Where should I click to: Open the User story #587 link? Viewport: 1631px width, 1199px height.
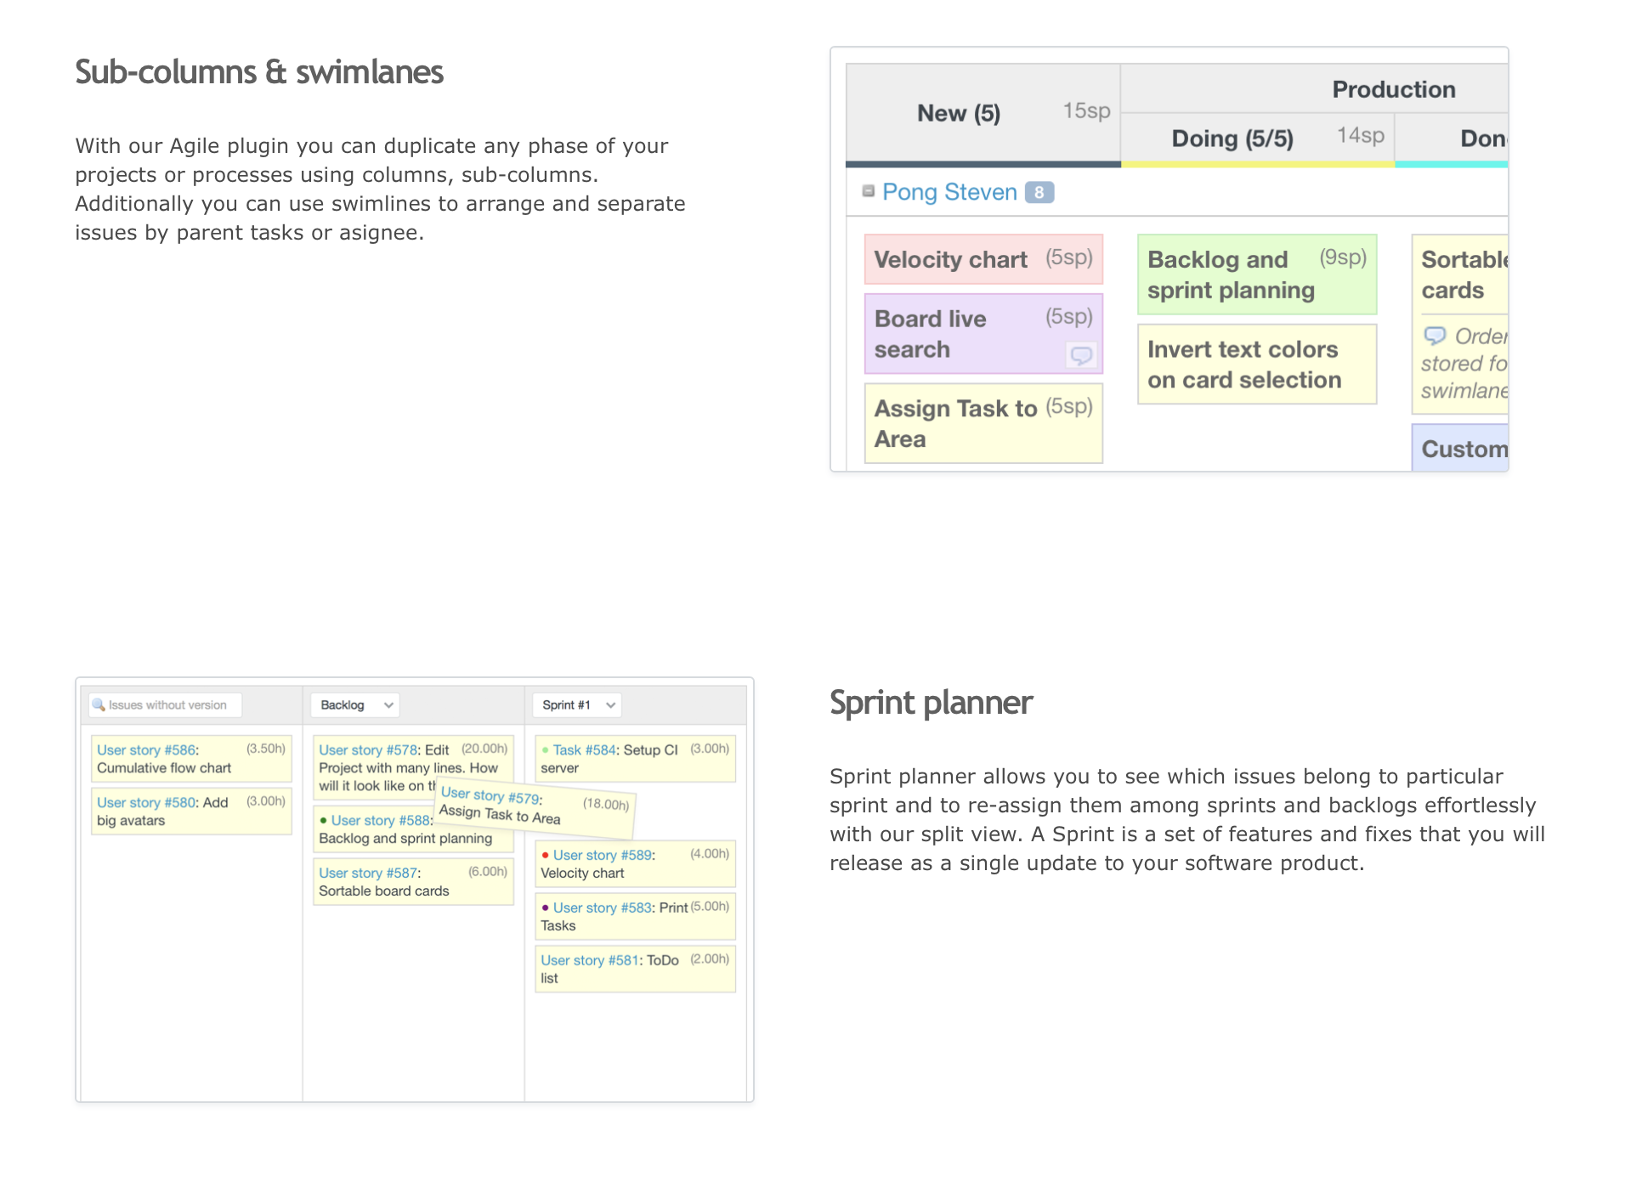click(x=368, y=873)
